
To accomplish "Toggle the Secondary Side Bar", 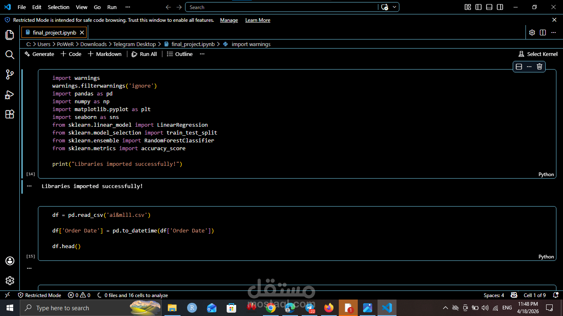I will [500, 7].
